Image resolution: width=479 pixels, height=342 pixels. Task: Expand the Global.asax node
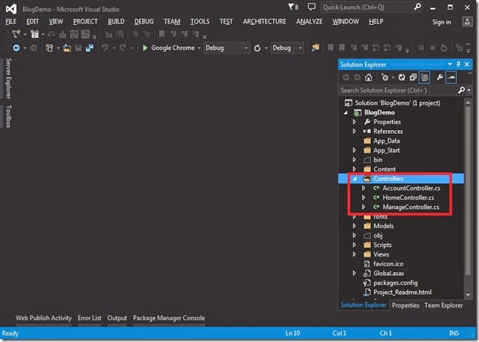point(355,274)
